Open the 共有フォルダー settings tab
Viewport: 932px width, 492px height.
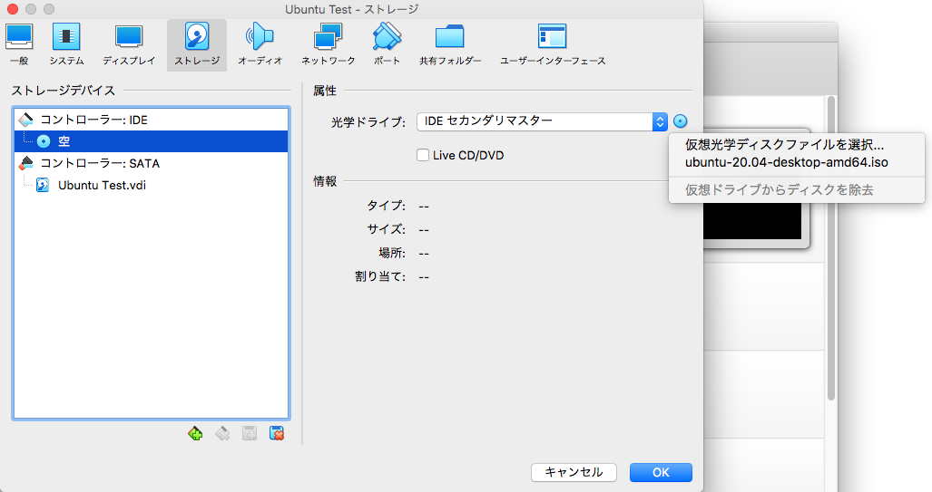[x=450, y=45]
